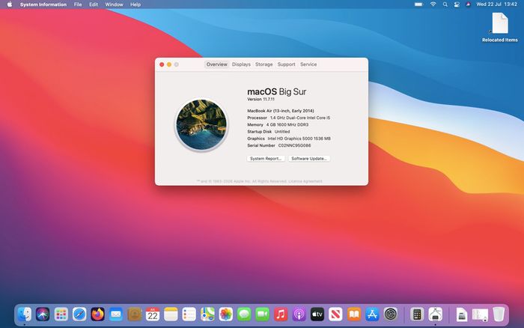Open the Apple TV app in the Dock
This screenshot has width=524, height=328.
pyautogui.click(x=317, y=315)
